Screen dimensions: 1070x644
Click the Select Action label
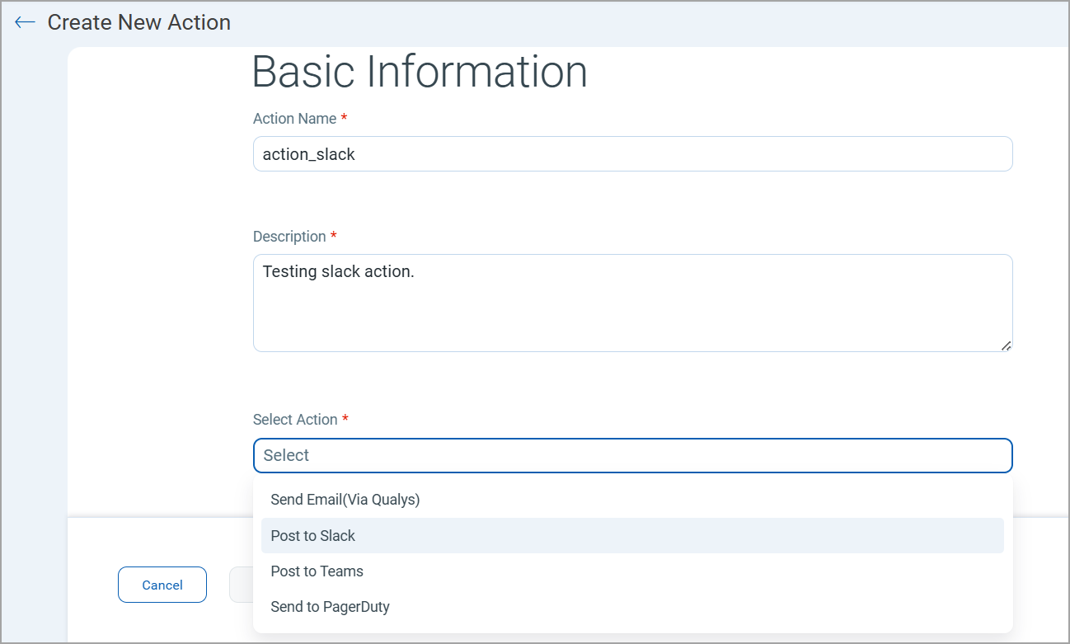click(295, 420)
